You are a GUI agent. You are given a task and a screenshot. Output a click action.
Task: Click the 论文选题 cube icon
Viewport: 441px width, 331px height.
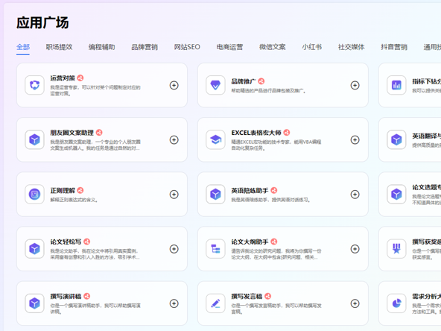396,195
